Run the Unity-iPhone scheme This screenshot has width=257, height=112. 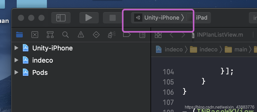pos(89,18)
